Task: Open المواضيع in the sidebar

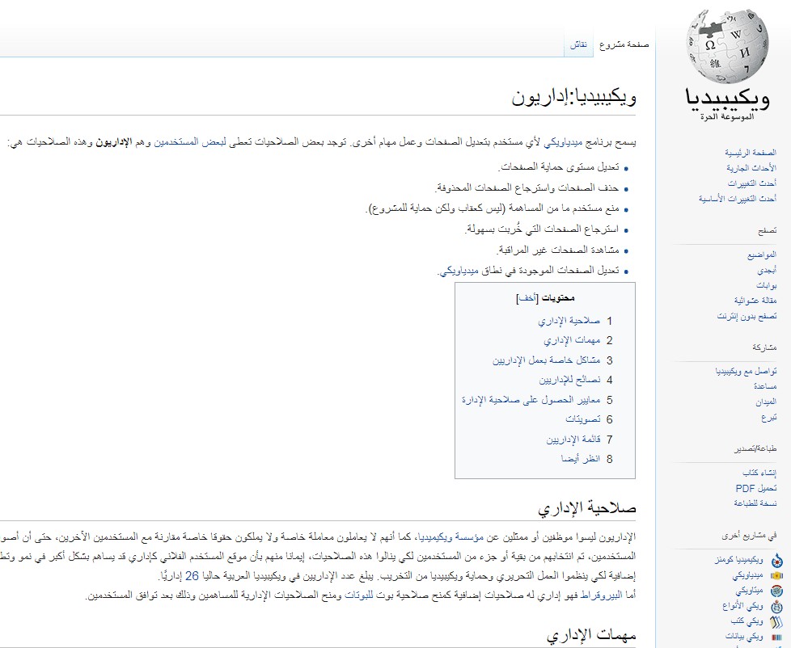Action: 762,255
